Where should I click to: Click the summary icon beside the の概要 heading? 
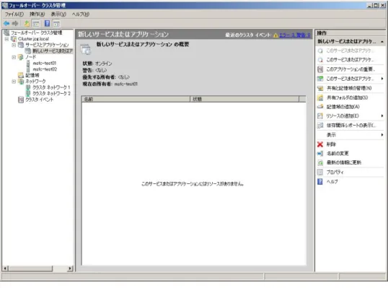[86, 49]
